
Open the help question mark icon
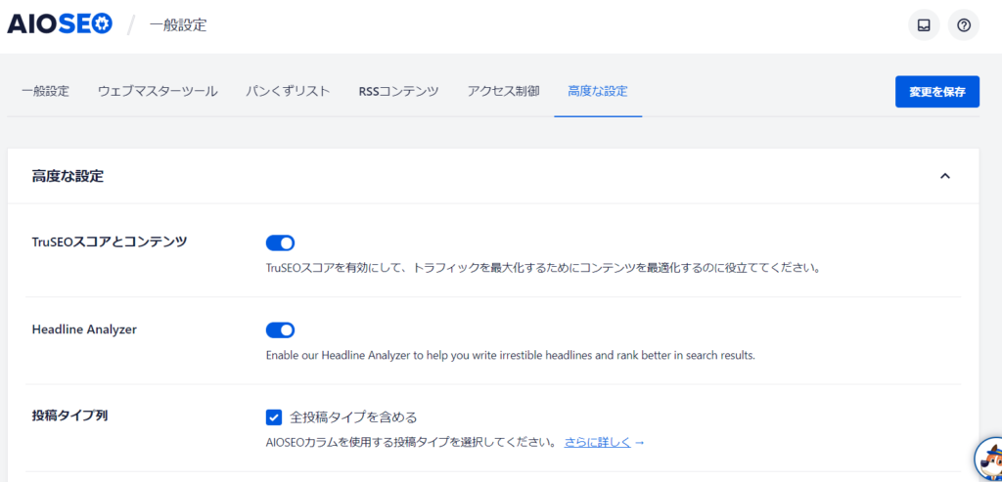964,25
